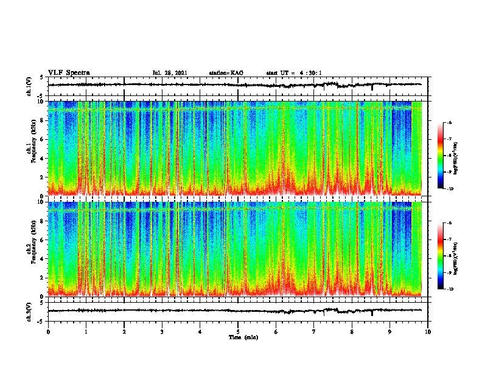Click the "ch.1(V)" axis label above the spectrograms
This screenshot has width=482, height=372.
[30, 86]
